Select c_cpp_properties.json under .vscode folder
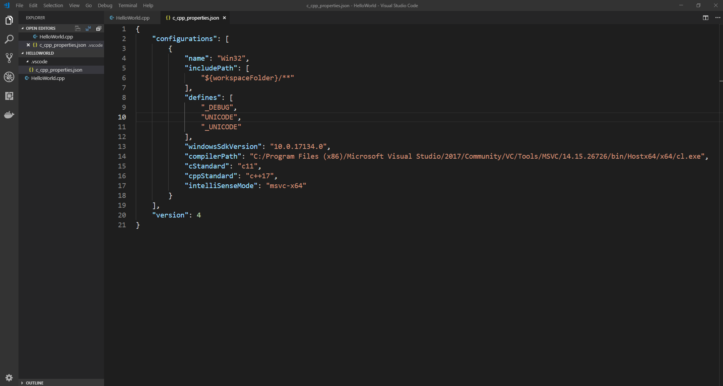Viewport: 723px width, 386px height. pos(61,70)
